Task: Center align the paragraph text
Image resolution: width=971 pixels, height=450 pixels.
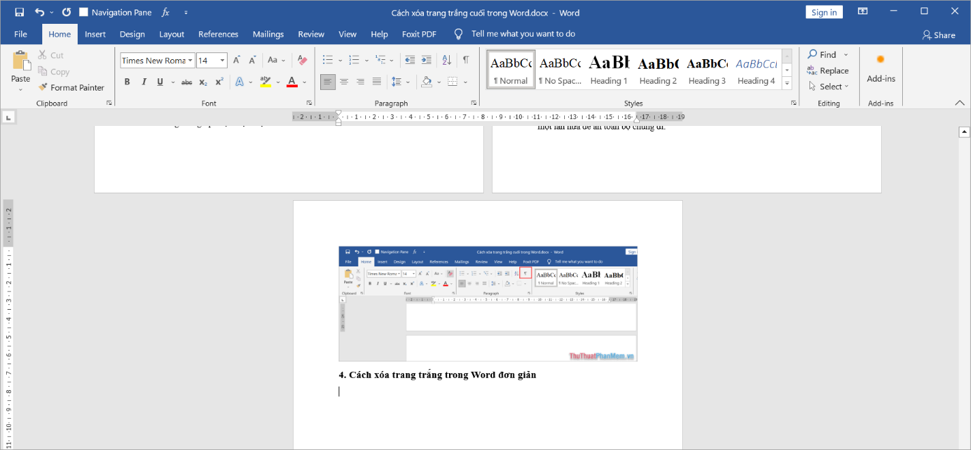Action: 343,82
